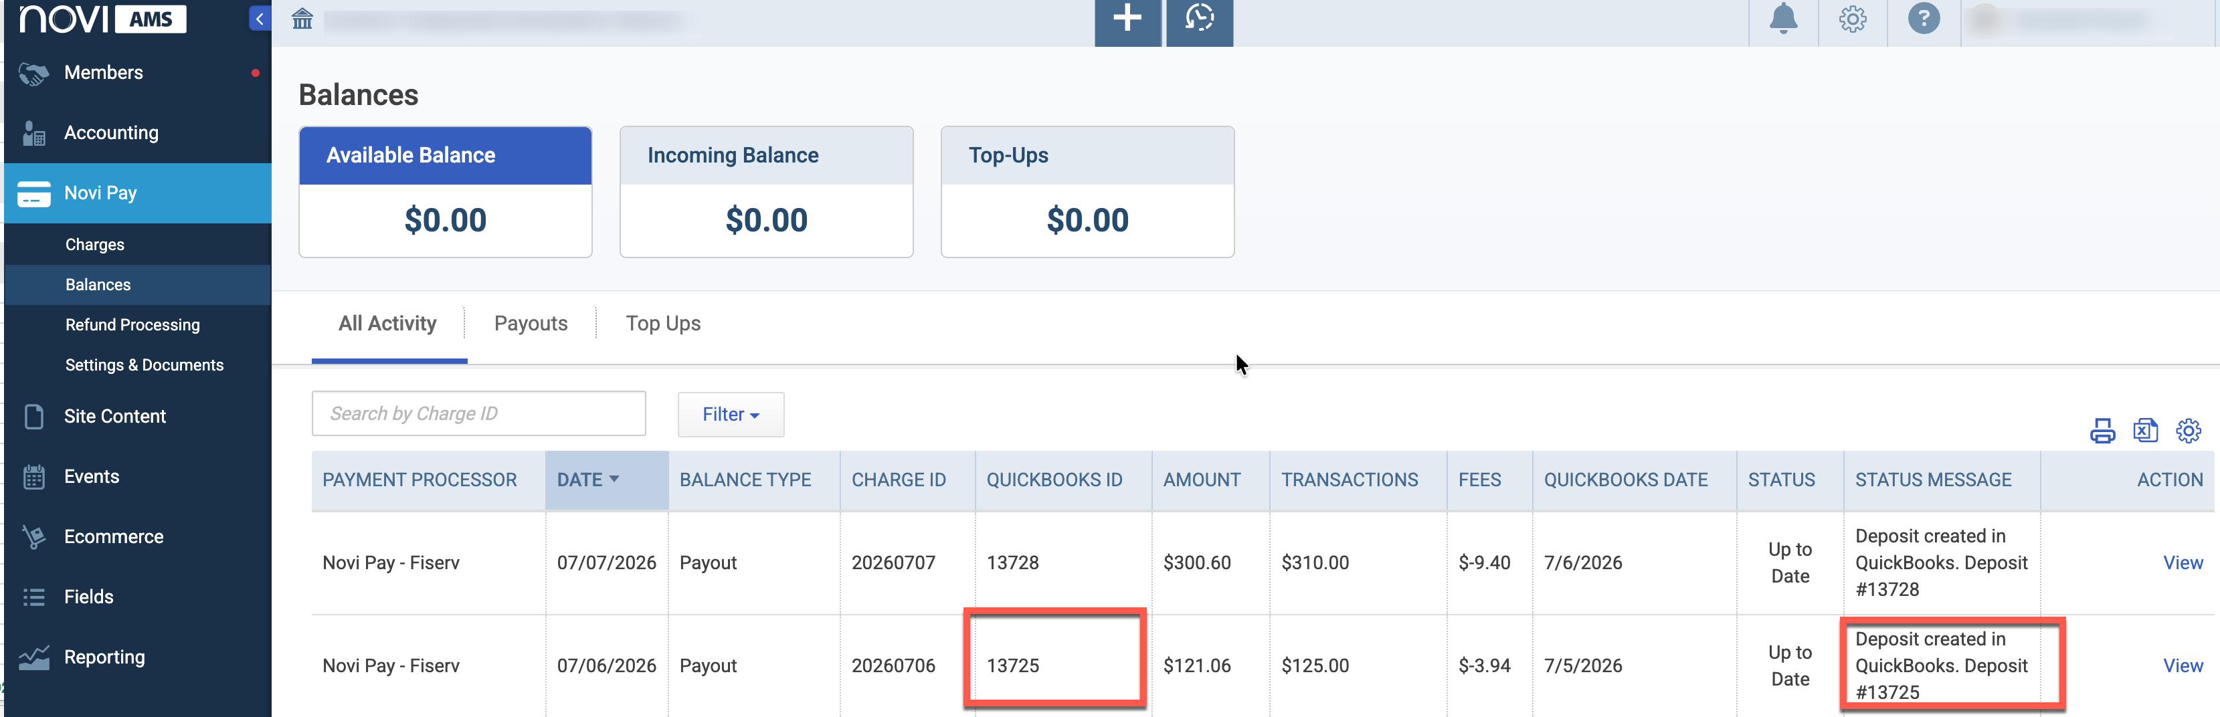View the 07/07/2026 payout details

(x=2182, y=562)
